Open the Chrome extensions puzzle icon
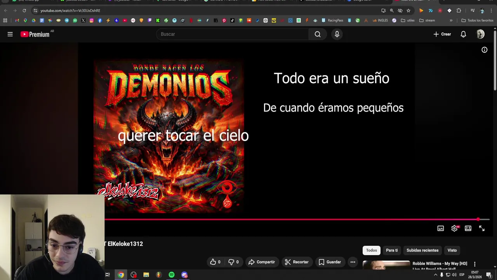The height and width of the screenshot is (280, 497). coord(459,10)
